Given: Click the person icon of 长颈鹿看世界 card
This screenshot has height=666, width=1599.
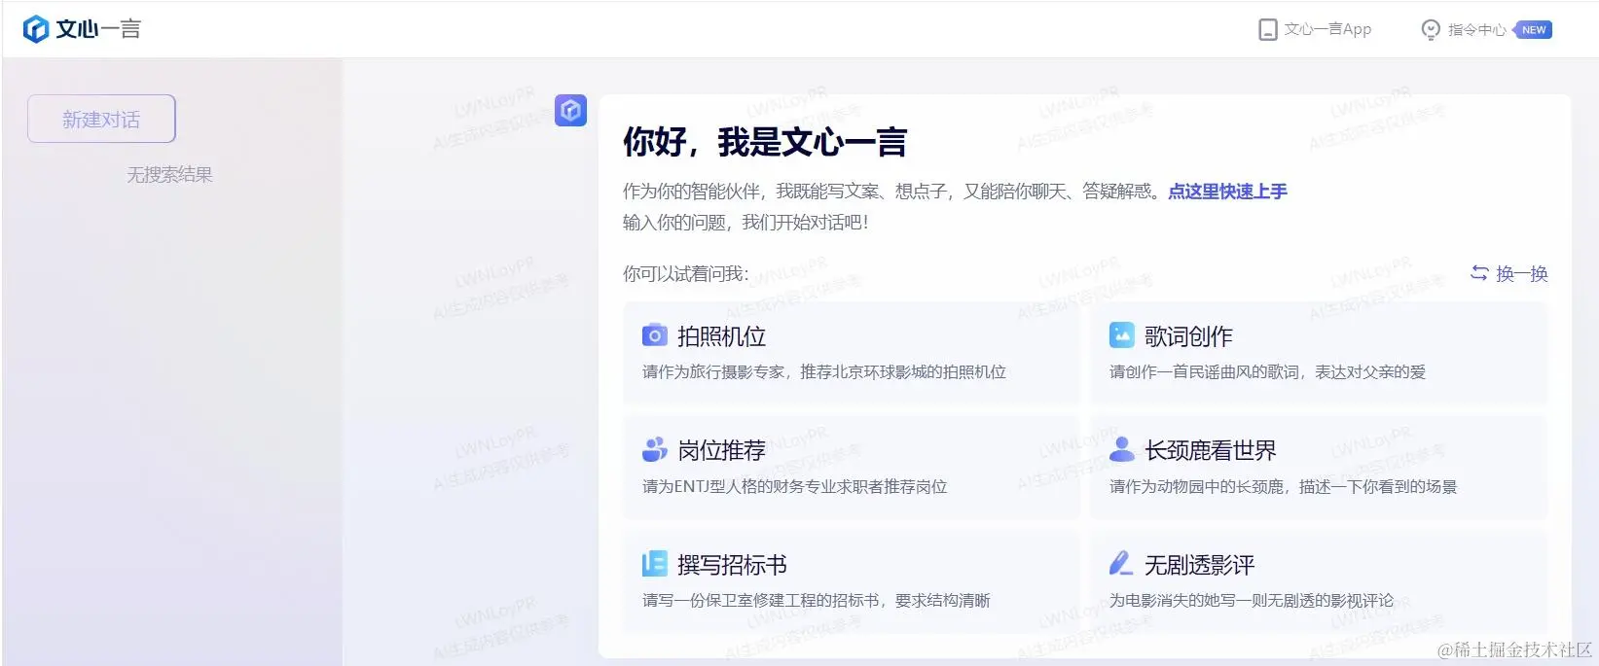Looking at the screenshot, I should tap(1122, 449).
